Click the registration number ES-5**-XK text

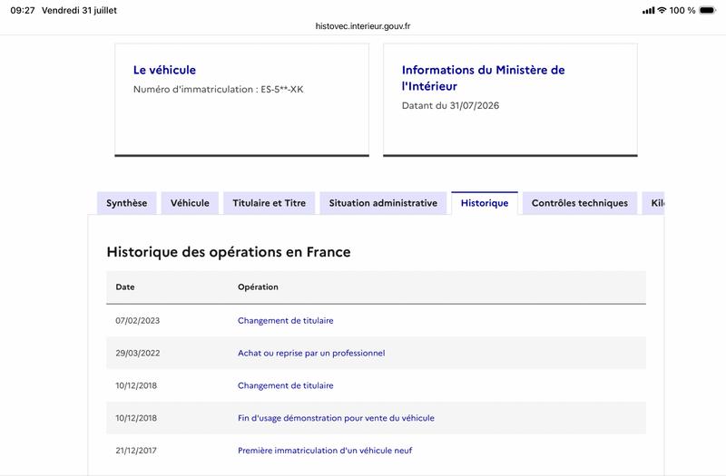click(282, 89)
